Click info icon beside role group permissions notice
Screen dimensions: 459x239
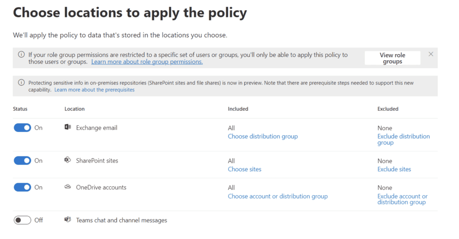point(22,55)
